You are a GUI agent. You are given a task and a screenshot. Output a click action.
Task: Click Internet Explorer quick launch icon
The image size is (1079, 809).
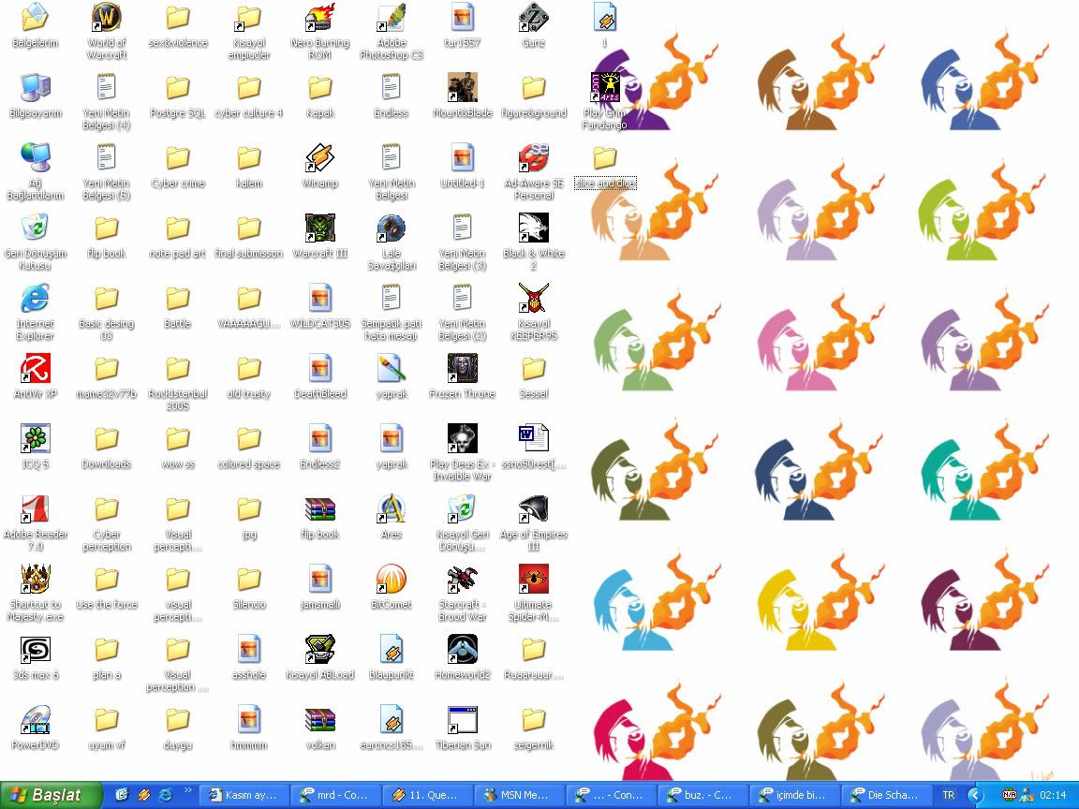166,795
